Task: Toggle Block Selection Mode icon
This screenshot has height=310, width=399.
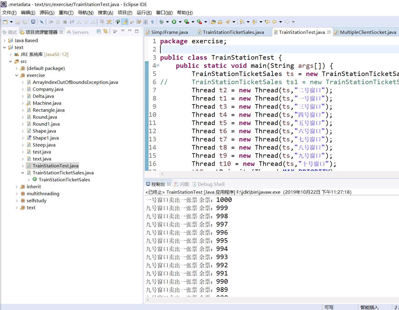Action: click(x=145, y=22)
